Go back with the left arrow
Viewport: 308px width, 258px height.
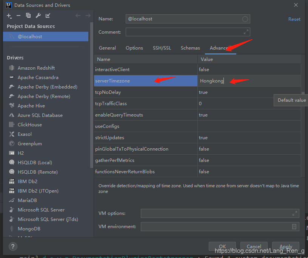(78, 16)
